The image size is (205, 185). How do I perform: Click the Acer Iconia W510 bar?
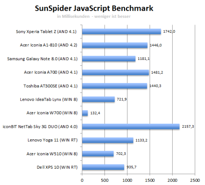click(98, 154)
